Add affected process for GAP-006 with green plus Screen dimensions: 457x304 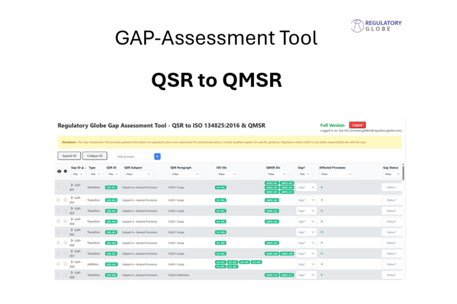(x=322, y=243)
